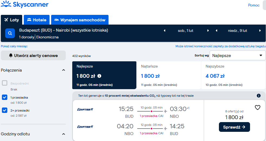Viewport: 266px width, 141px height.
Task: Click the Sprawdź button
Action: [234, 127]
